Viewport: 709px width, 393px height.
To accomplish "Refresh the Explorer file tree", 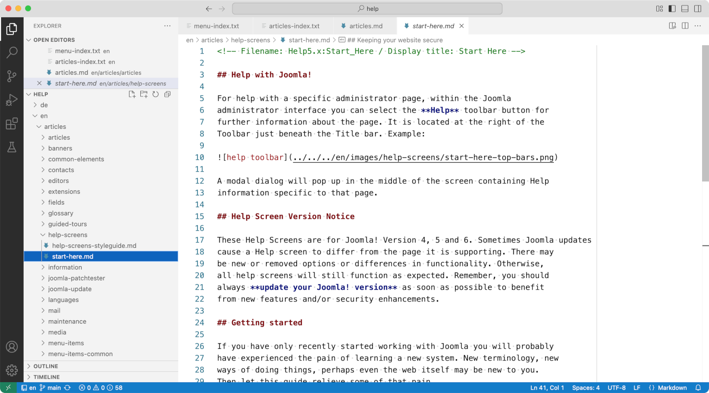I will tap(156, 94).
